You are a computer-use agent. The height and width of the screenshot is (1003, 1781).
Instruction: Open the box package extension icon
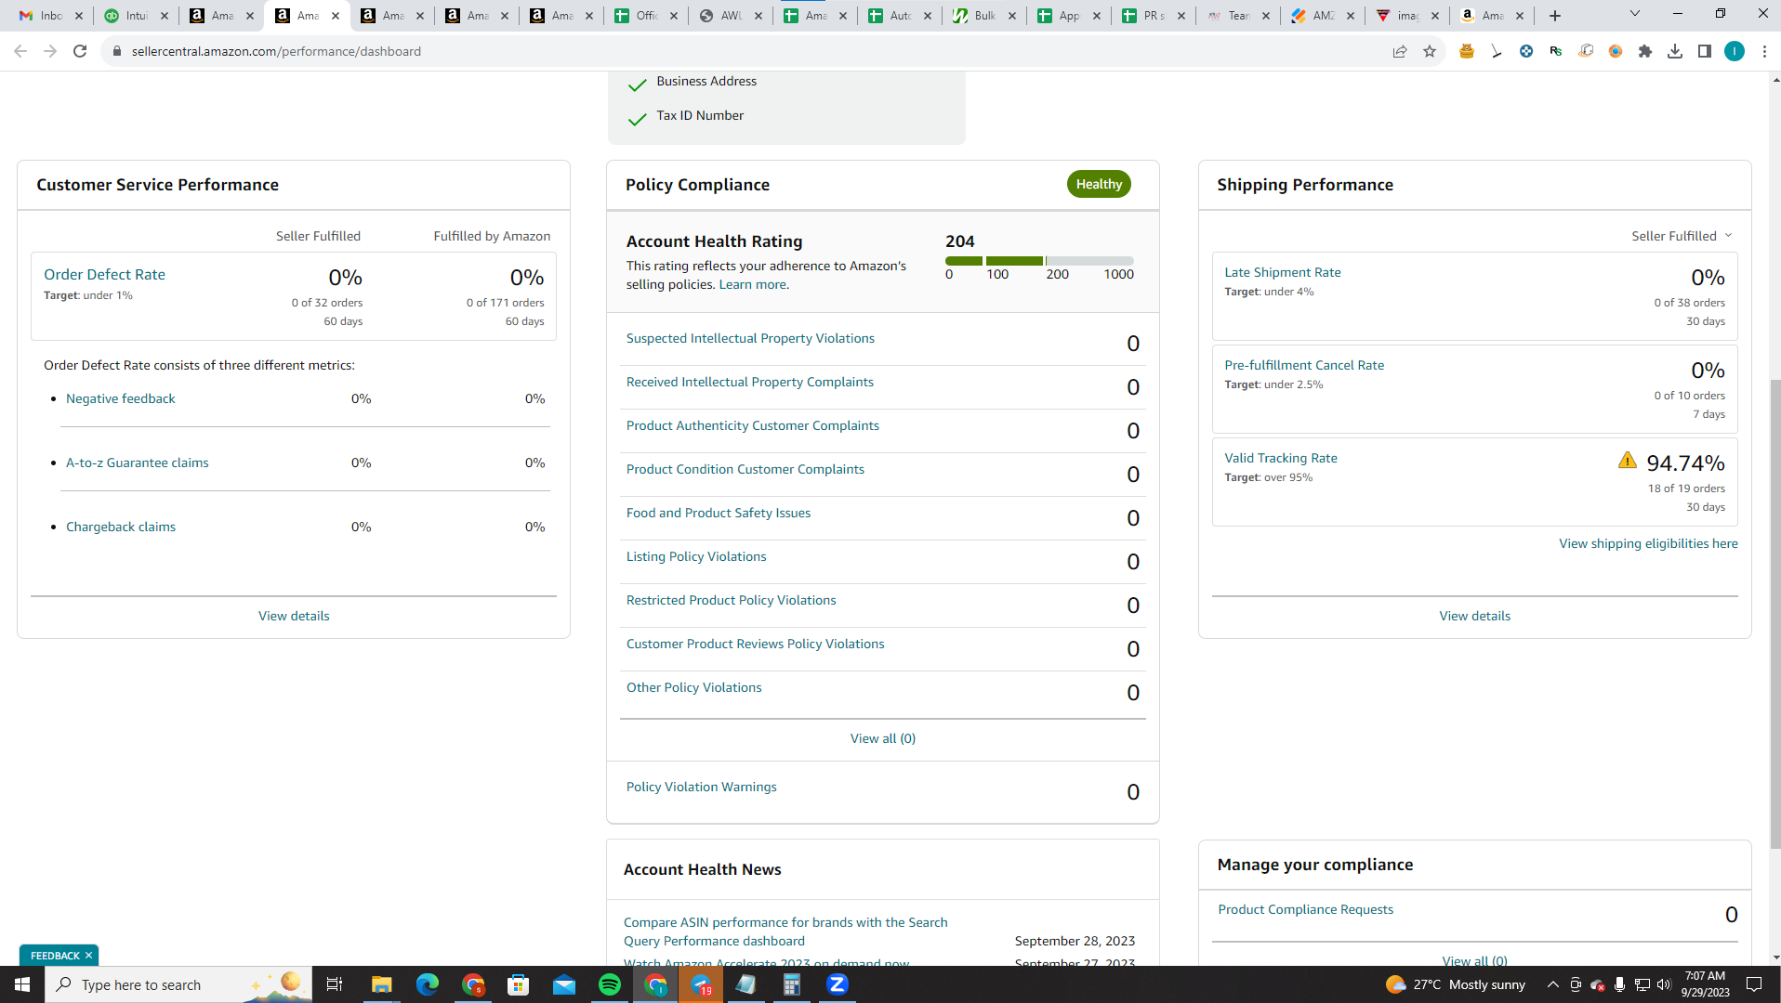coord(1586,51)
